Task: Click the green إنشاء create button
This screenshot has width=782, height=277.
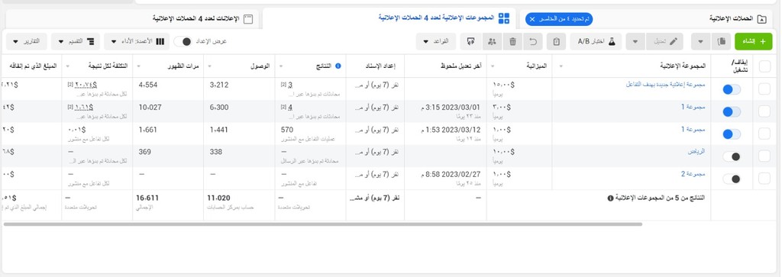Action: [x=753, y=41]
